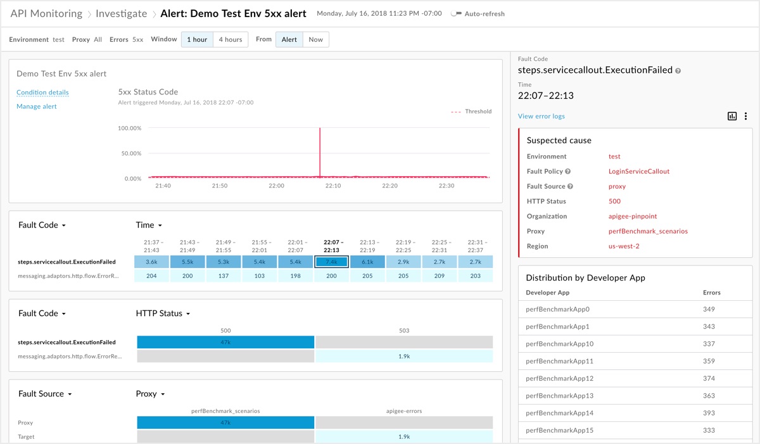This screenshot has width=760, height=444.
Task: Open the three-dot more options menu
Action: [x=746, y=117]
